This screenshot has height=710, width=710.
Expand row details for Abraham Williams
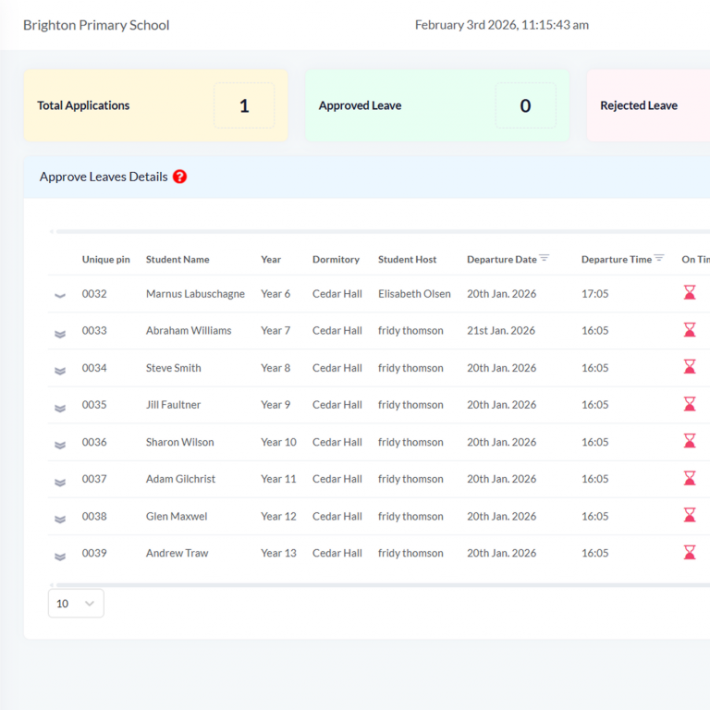tap(60, 334)
